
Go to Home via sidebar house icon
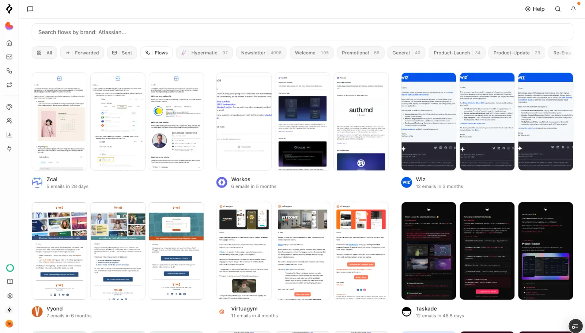[10, 43]
